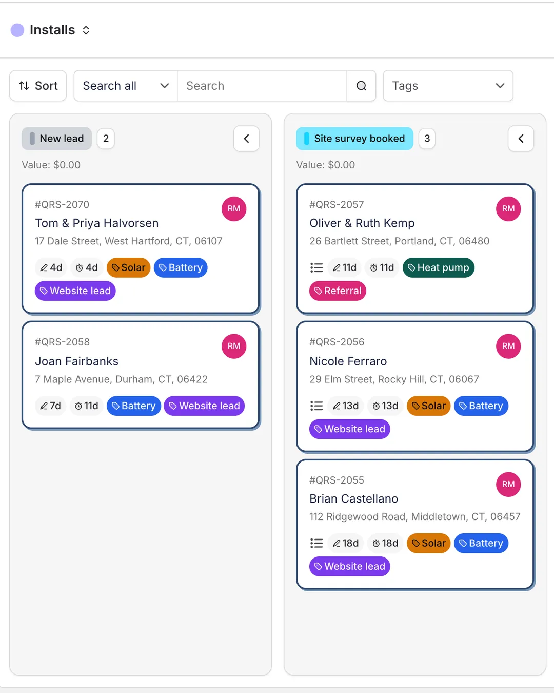
Task: Click the Site survey booked count badge showing 3
Action: [x=427, y=139]
